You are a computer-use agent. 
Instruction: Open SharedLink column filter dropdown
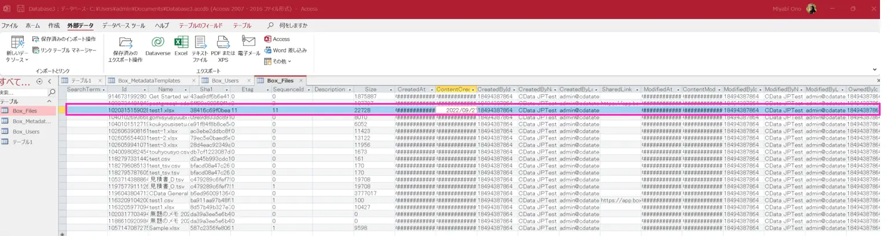click(x=637, y=90)
